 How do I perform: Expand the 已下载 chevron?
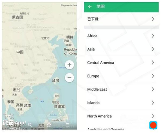click(153, 19)
